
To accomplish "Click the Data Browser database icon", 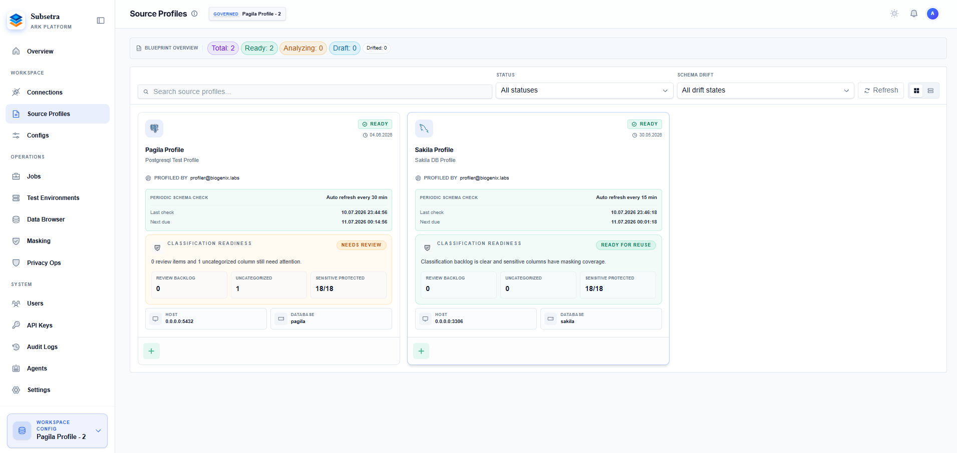I will point(16,219).
